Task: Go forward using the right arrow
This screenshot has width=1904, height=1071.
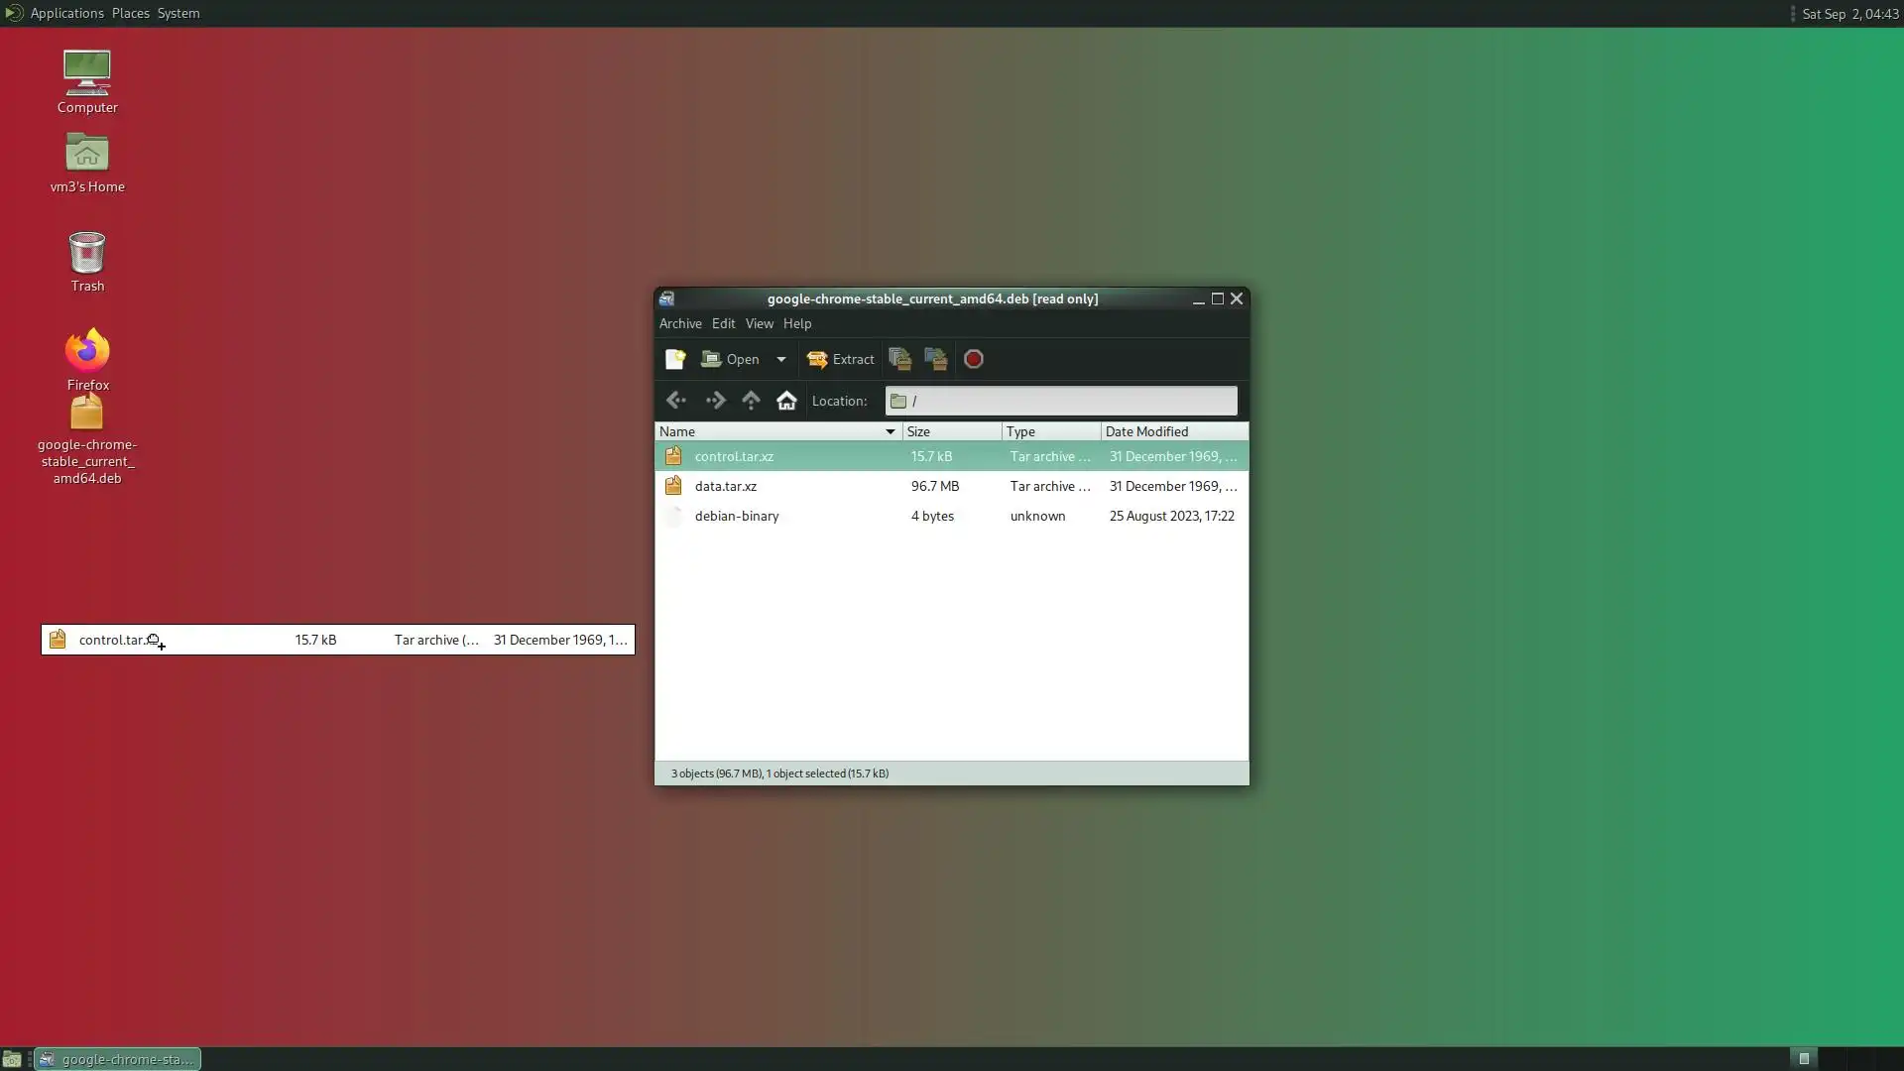Action: click(x=715, y=401)
